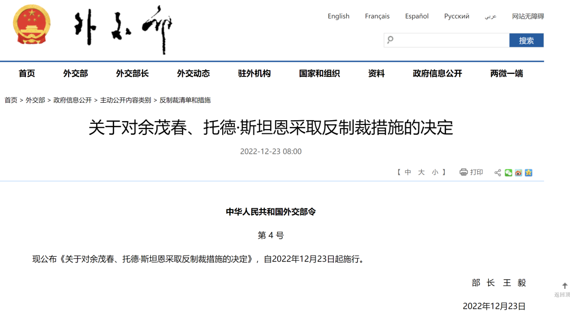
Task: Set font size to medium (中)
Action: (x=408, y=172)
